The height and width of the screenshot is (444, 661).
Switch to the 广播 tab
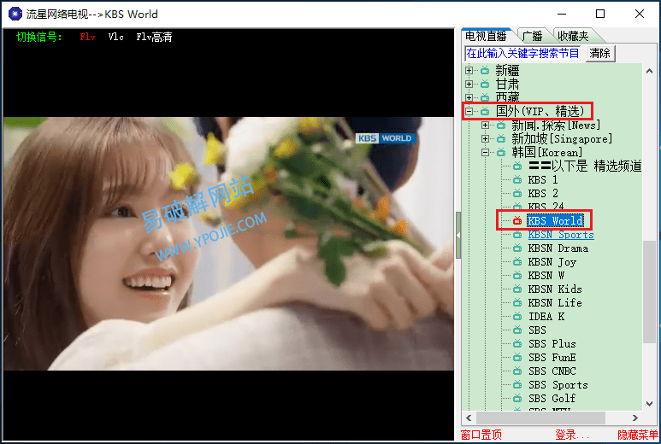pos(532,36)
